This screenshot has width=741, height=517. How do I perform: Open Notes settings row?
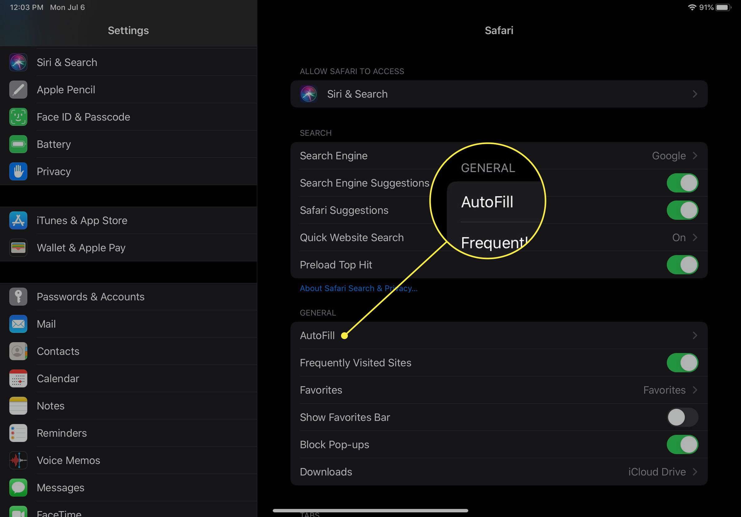pos(128,406)
